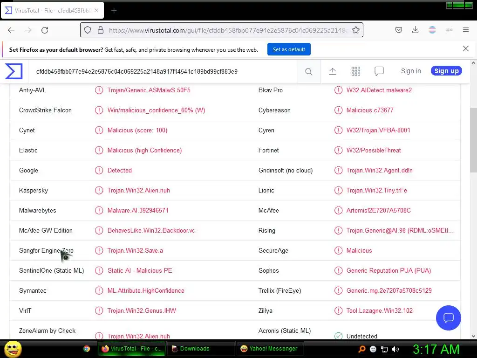477x358 pixels.
Task: Click Malware.AI.392946571 detection text
Action: pos(138,210)
